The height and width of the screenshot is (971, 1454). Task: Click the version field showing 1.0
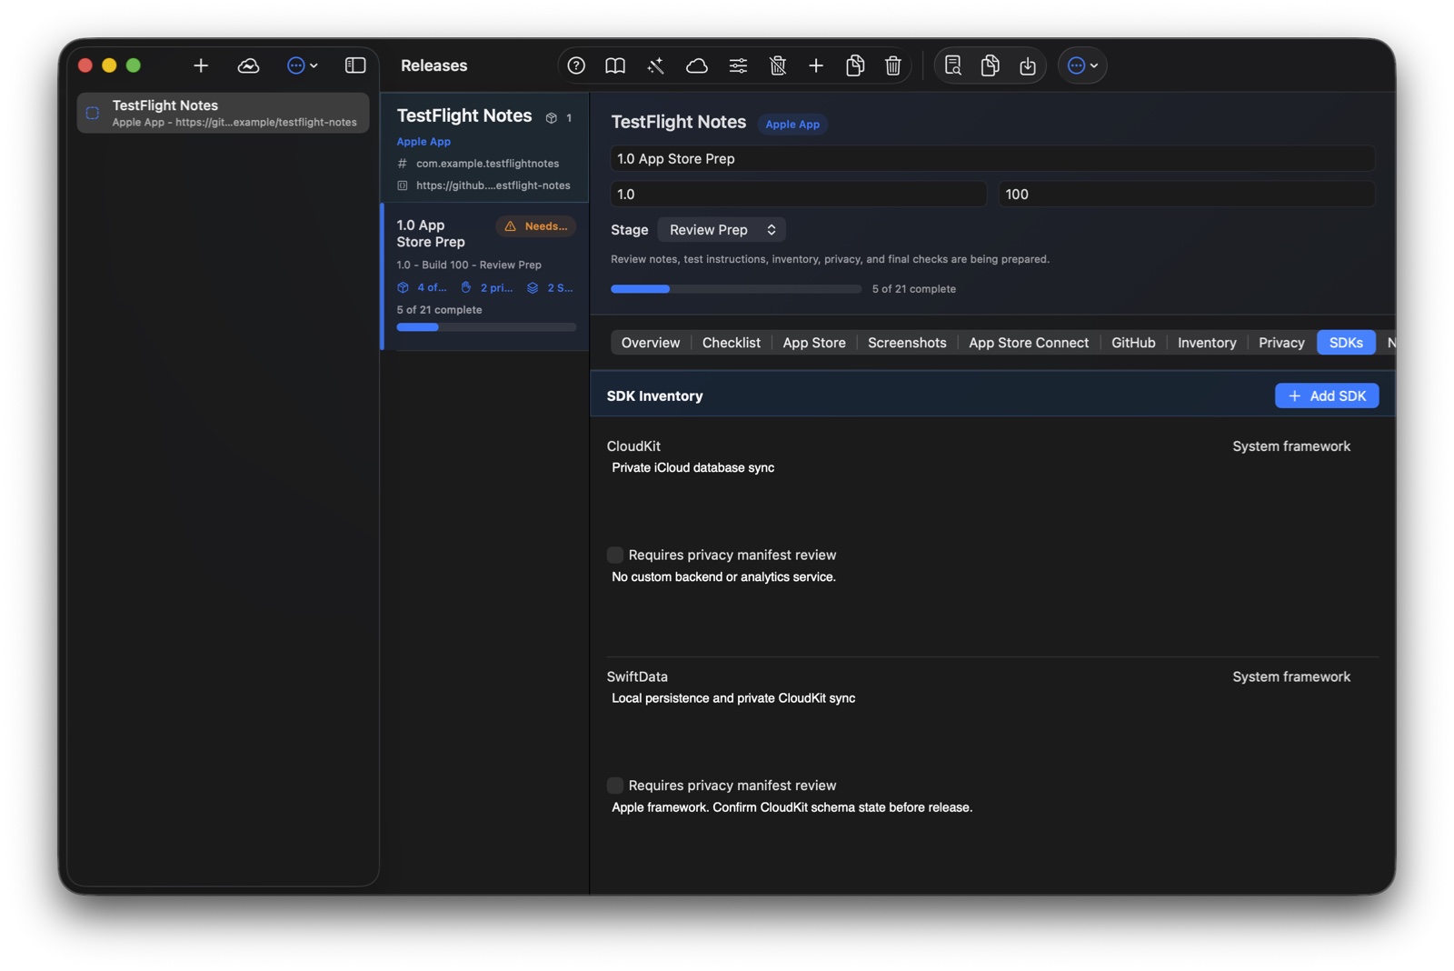(x=799, y=194)
